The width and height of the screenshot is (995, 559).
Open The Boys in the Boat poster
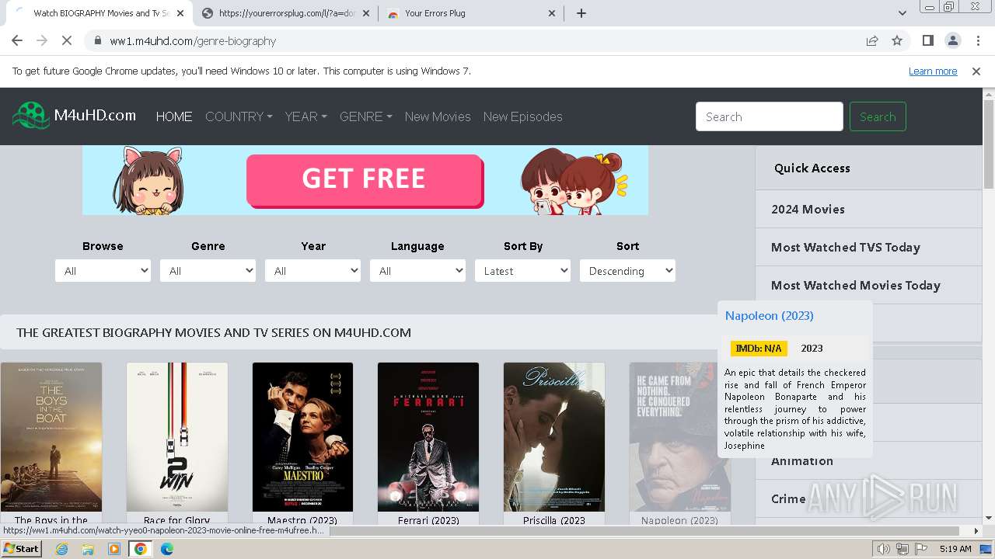pyautogui.click(x=51, y=437)
